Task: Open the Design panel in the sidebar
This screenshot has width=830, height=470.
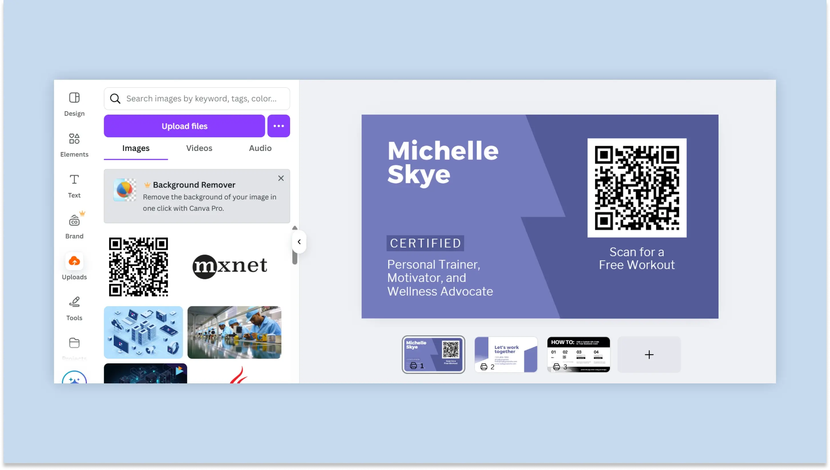Action: 74,104
